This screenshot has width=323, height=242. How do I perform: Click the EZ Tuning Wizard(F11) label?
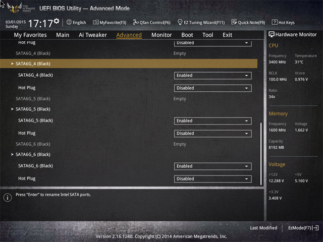click(x=204, y=22)
